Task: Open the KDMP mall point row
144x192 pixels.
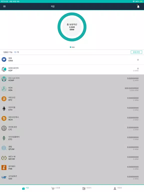Action: click(72, 79)
